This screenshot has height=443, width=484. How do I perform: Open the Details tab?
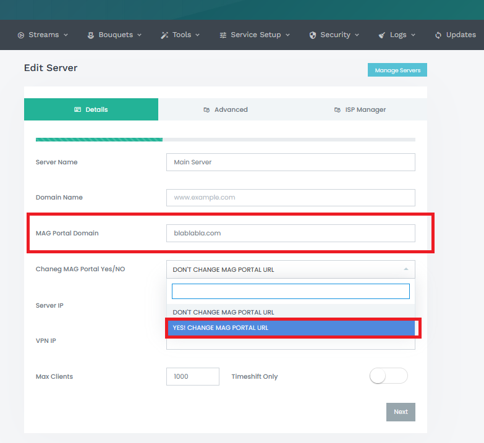91,109
